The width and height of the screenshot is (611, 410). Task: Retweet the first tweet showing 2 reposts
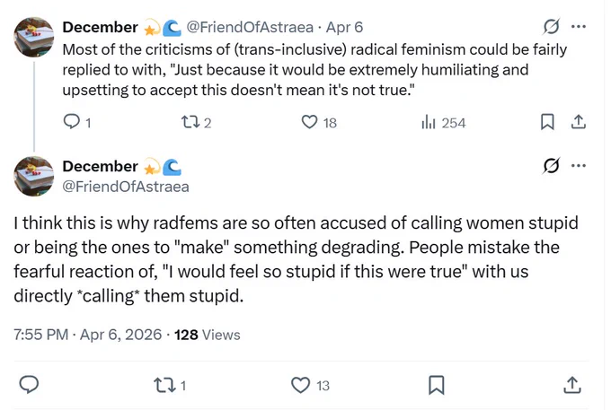coord(197,123)
